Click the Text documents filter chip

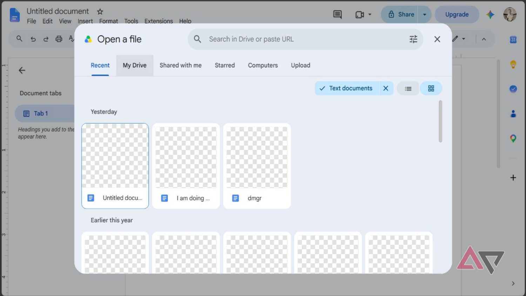(347, 88)
